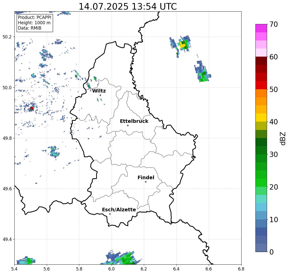The height and width of the screenshot is (274, 289).
Task: Click the 50.0 latitude axis label
Action: [7, 88]
